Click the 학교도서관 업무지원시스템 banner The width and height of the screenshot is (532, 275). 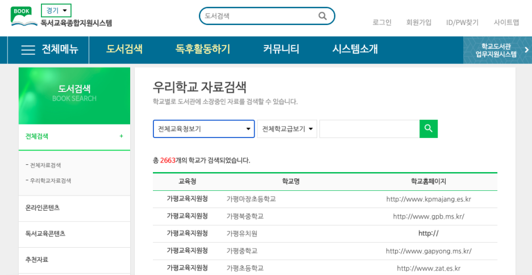tap(497, 50)
